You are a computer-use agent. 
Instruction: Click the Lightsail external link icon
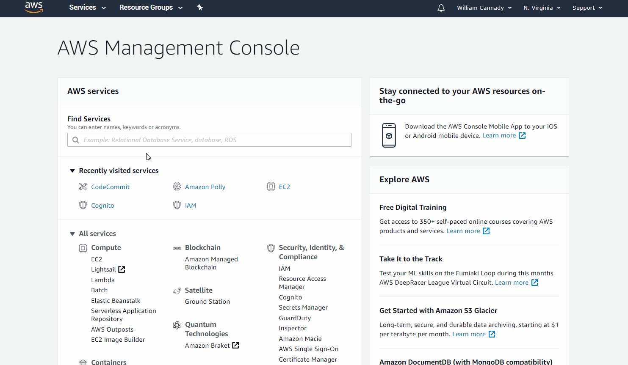122,269
